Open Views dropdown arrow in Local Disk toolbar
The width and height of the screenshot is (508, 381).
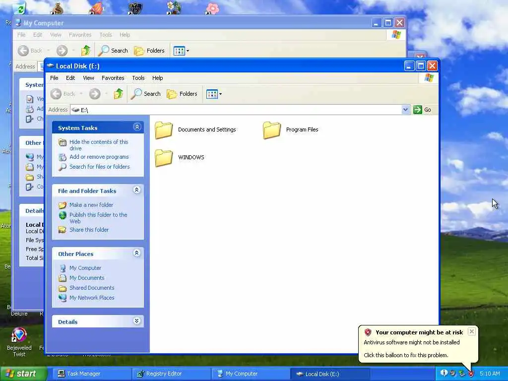click(x=221, y=94)
